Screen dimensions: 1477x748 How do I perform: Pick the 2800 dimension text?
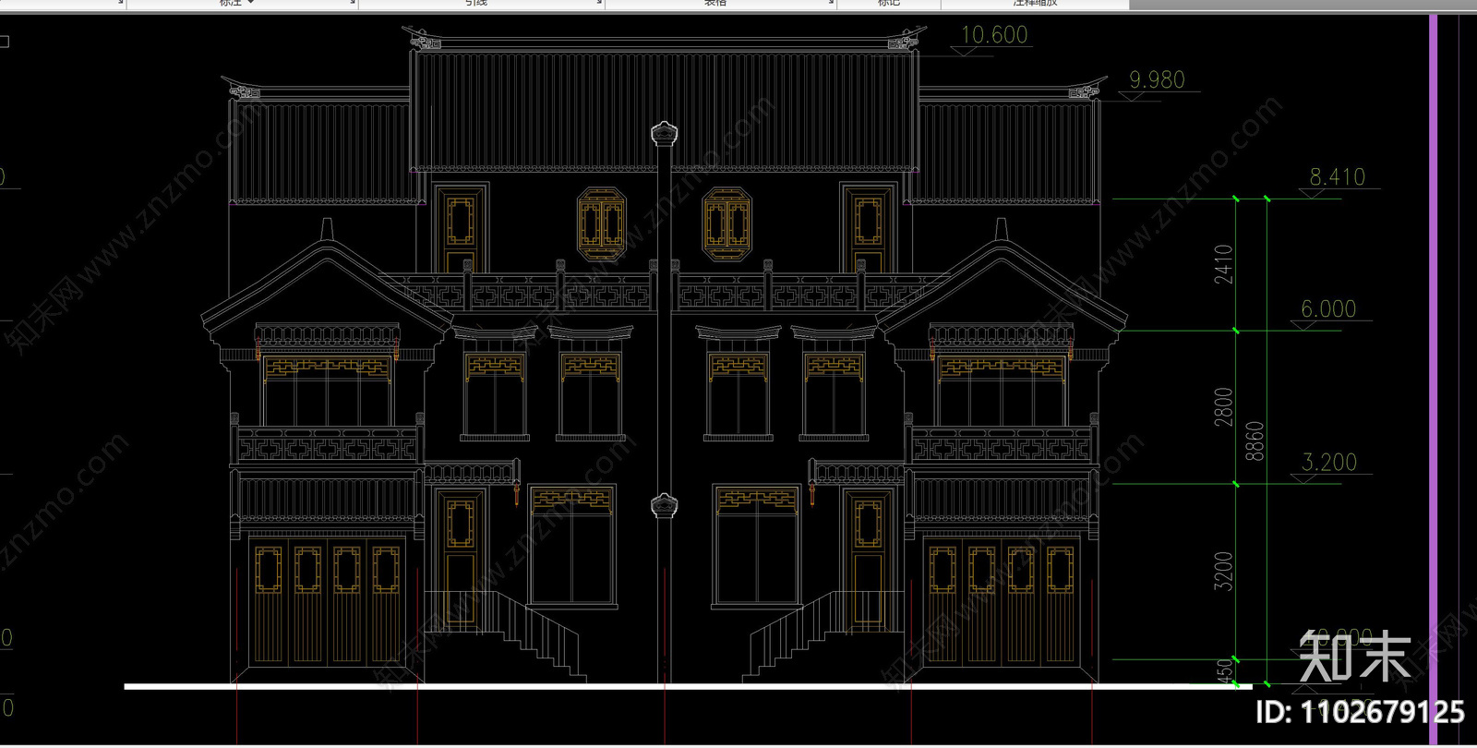click(x=1223, y=407)
